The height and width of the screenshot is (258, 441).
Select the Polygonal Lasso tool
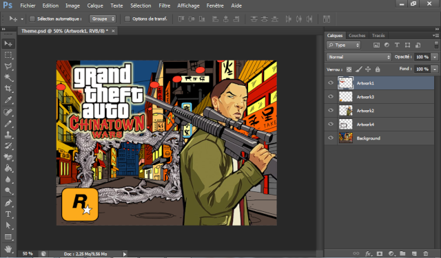(x=8, y=66)
